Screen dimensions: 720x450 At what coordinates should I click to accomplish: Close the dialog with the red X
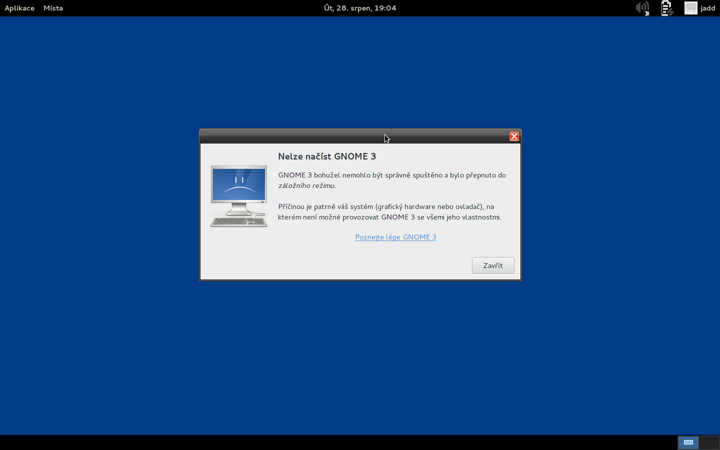[x=514, y=136]
